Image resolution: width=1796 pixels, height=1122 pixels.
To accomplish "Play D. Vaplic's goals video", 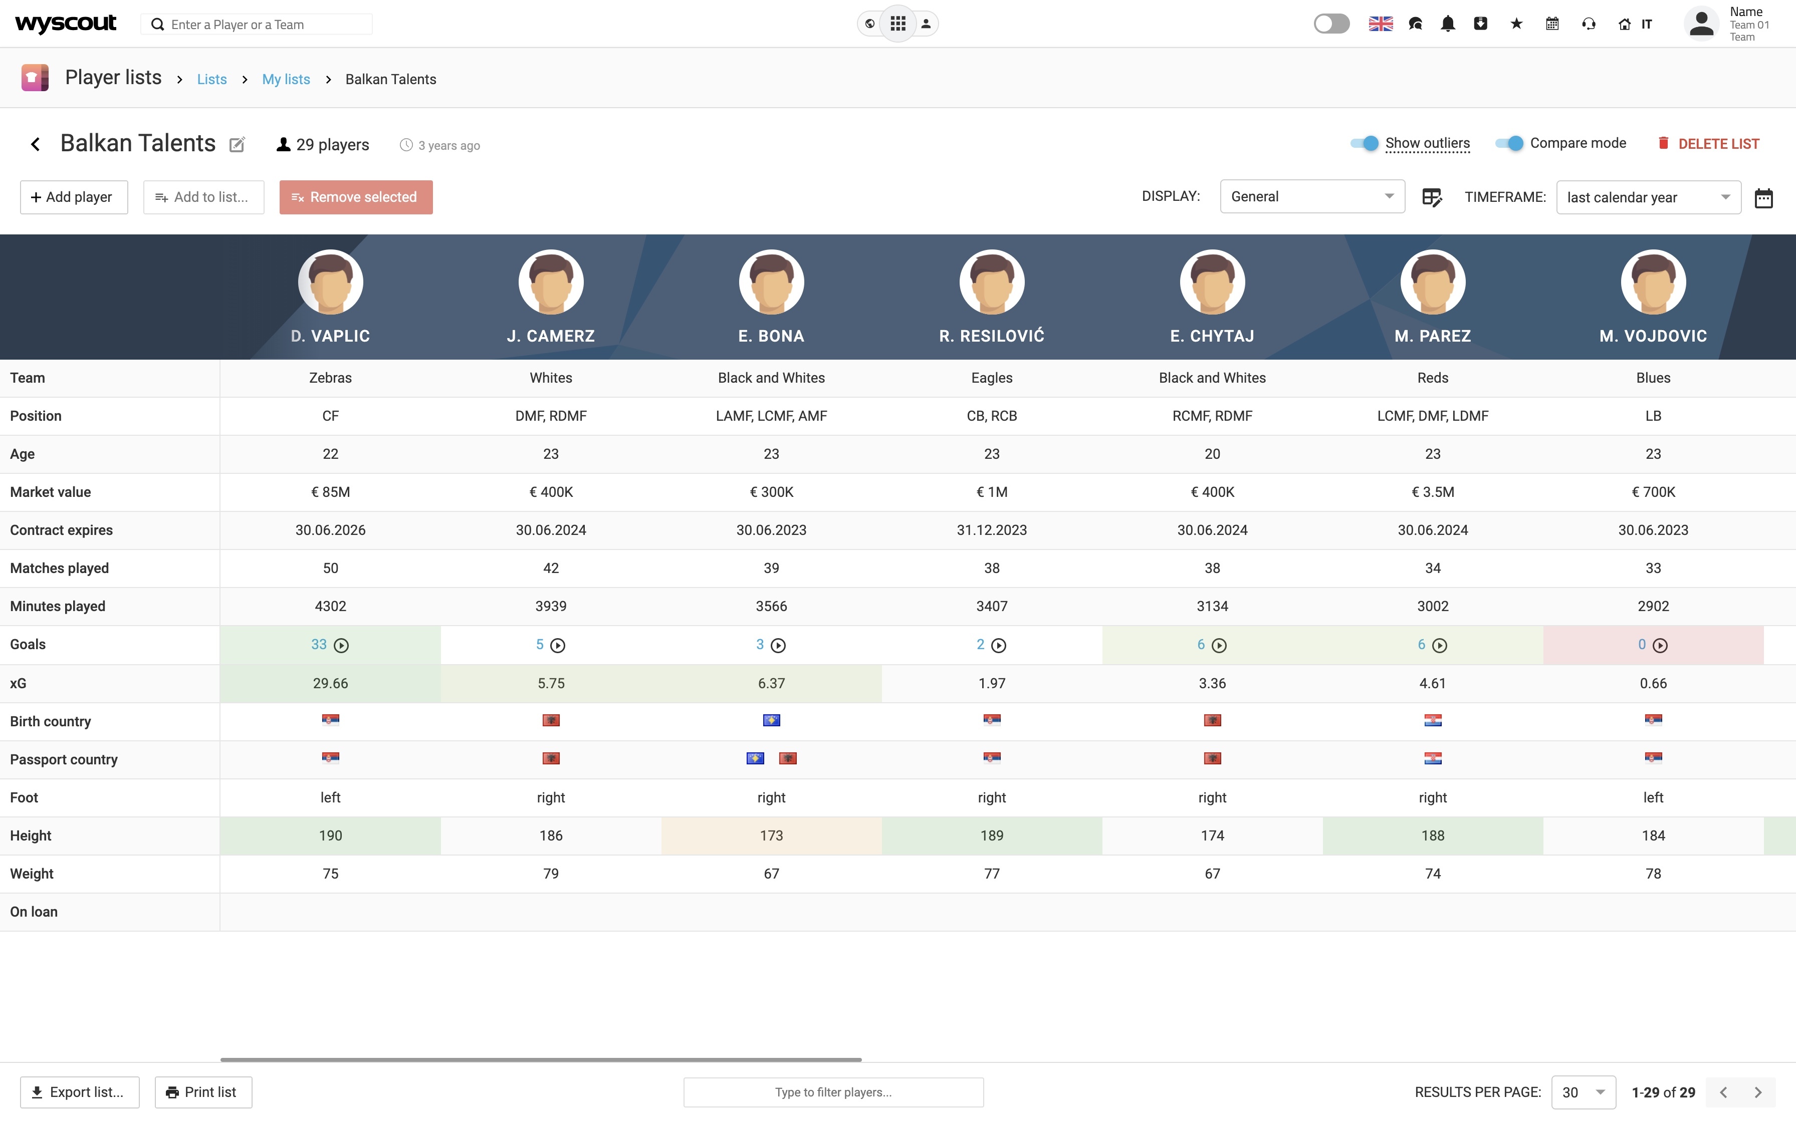I will [341, 646].
